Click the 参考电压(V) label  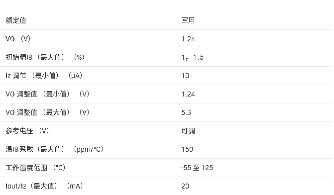click(x=27, y=131)
